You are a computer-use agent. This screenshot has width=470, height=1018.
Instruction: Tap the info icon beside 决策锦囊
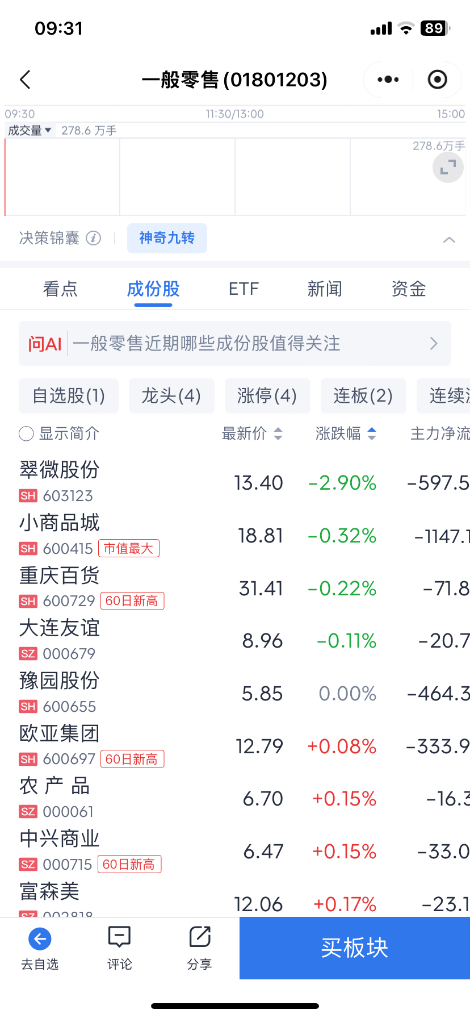pyautogui.click(x=94, y=238)
